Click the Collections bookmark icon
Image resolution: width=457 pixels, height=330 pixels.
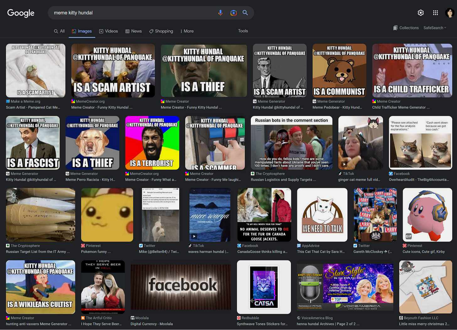[x=395, y=28]
